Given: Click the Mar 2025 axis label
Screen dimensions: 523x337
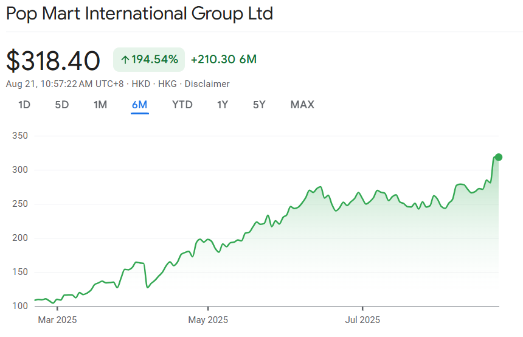Looking at the screenshot, I should click(x=58, y=319).
